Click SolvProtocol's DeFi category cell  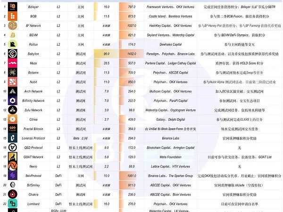click(x=58, y=176)
